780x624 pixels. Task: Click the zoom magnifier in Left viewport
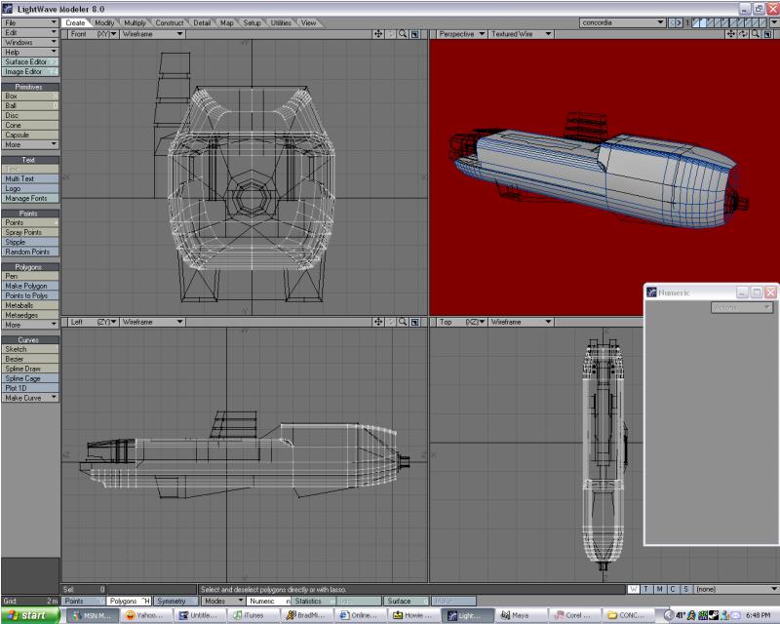click(x=402, y=321)
